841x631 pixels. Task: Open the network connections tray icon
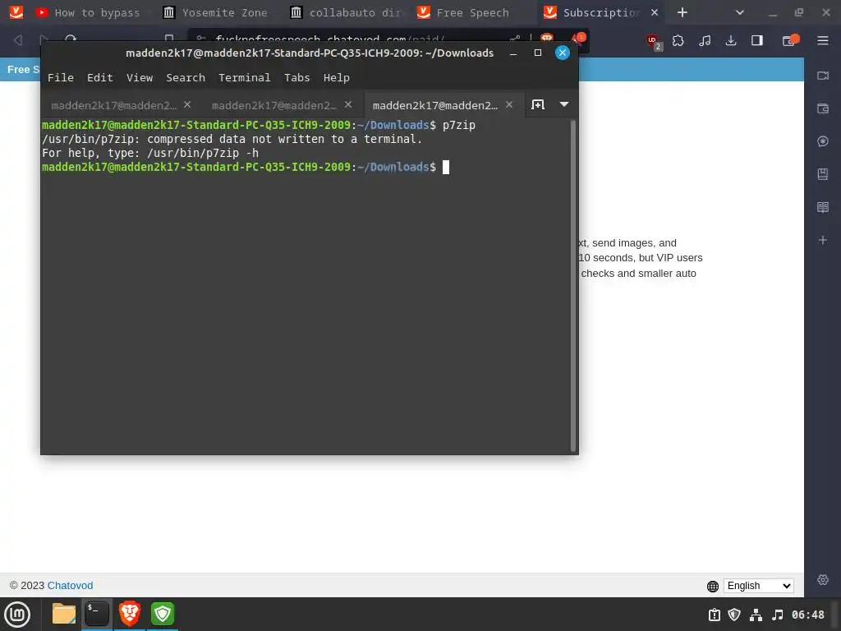(756, 615)
